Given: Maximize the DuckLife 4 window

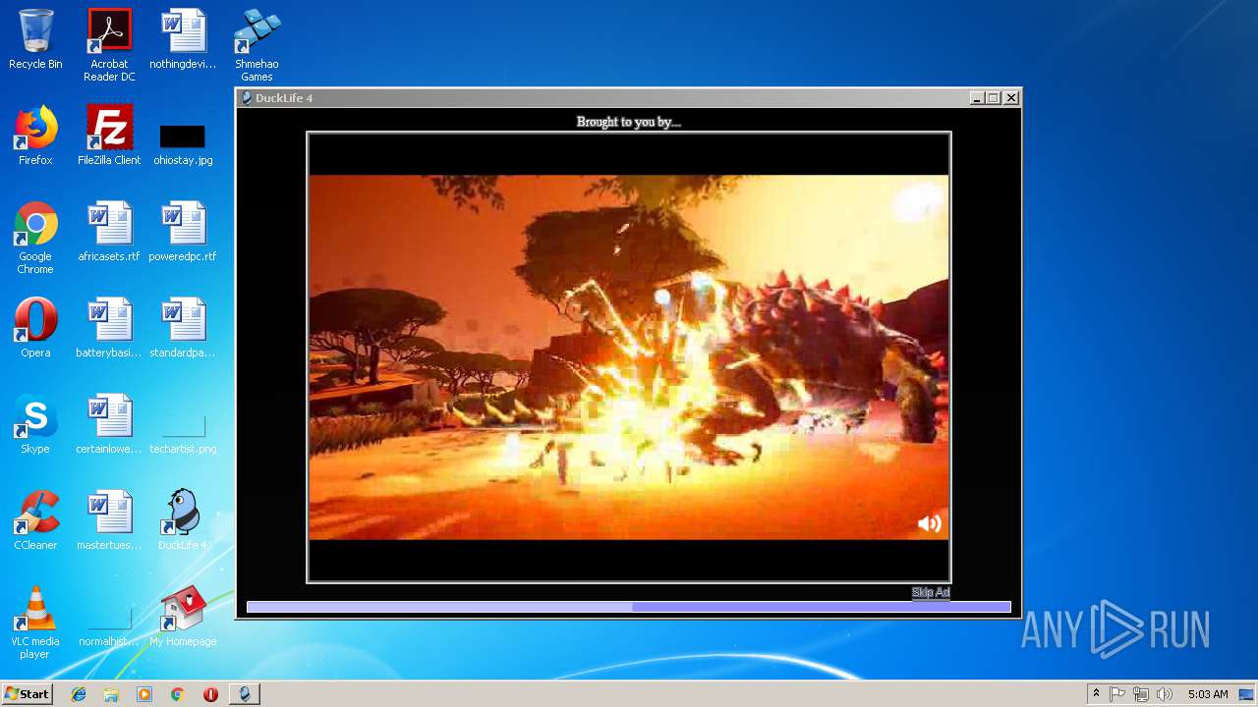Looking at the screenshot, I should coord(994,98).
